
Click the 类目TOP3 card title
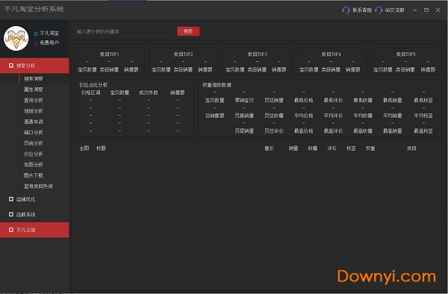pos(257,54)
